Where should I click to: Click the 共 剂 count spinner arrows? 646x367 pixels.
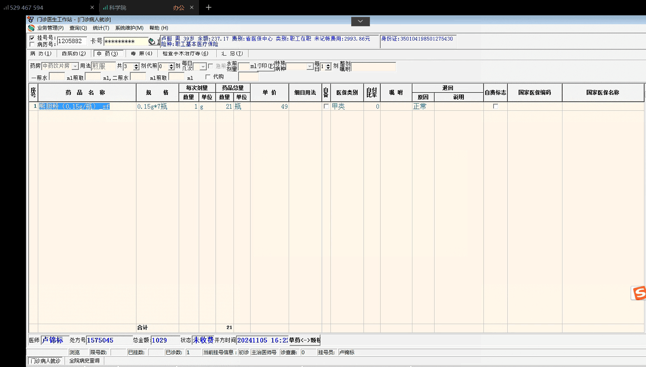click(136, 66)
